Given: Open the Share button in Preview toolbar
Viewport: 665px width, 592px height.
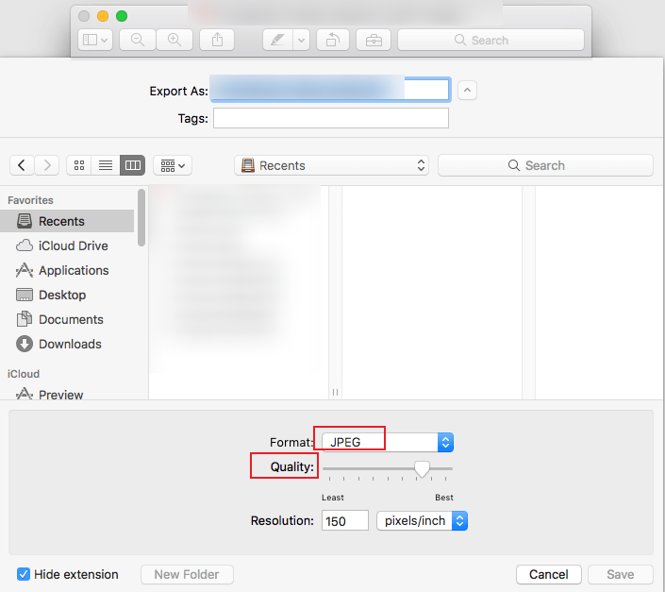Looking at the screenshot, I should (217, 40).
